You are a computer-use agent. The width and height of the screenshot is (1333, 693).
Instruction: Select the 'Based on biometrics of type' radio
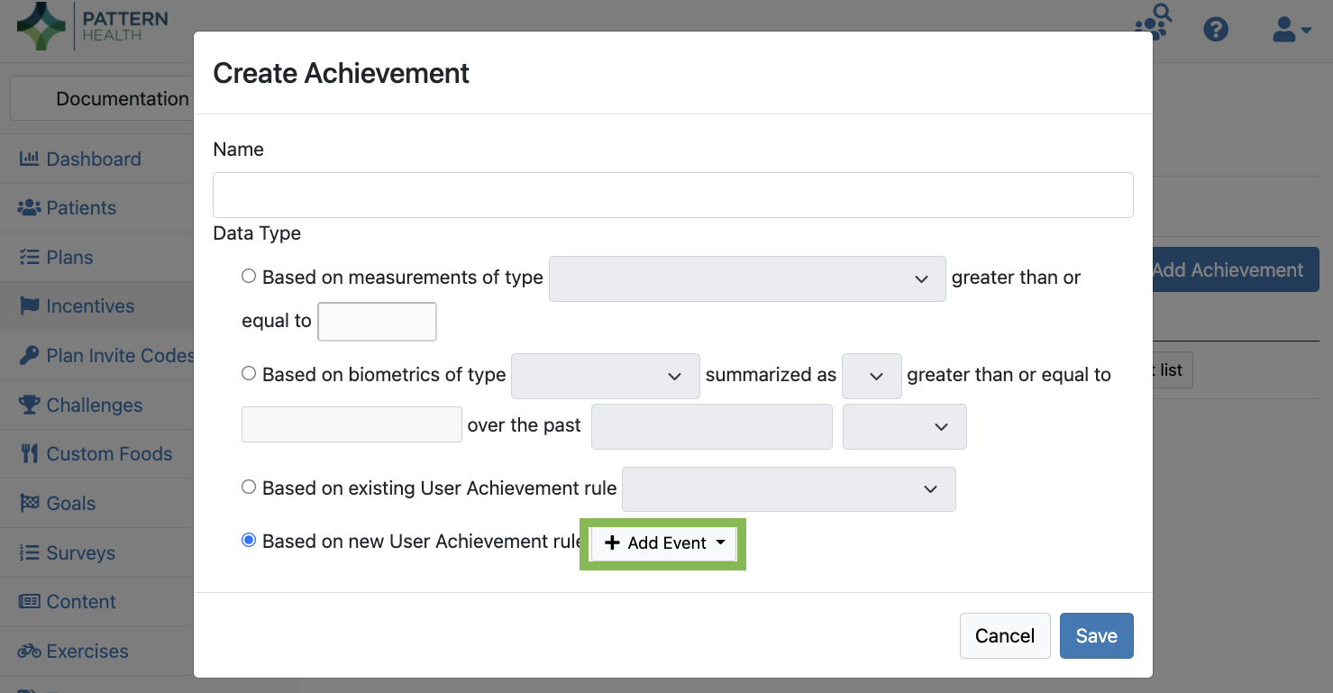click(x=249, y=374)
